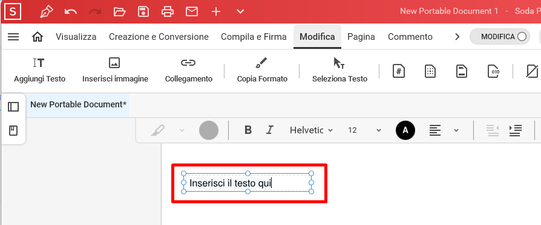The image size is (541, 225).
Task: Expand the text alignment dropdown arrow
Action: 456,130
